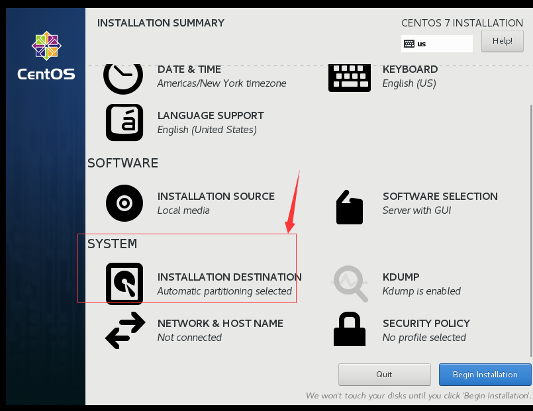Open the Kdump magnifier icon
Image resolution: width=533 pixels, height=411 pixels.
[x=350, y=284]
